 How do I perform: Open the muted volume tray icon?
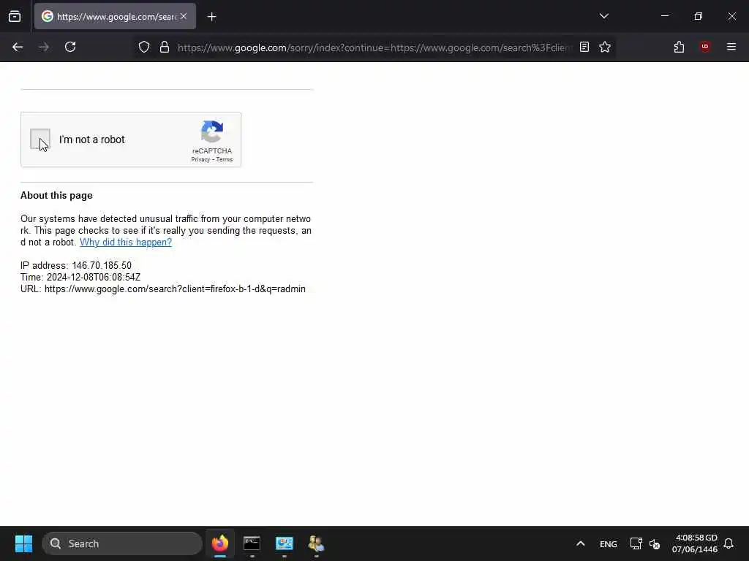pos(655,543)
